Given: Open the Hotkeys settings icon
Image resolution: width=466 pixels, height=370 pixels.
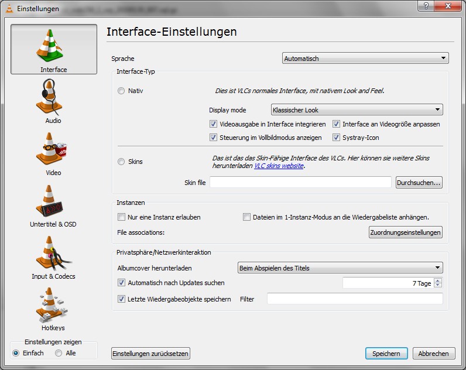Looking at the screenshot, I should [53, 305].
